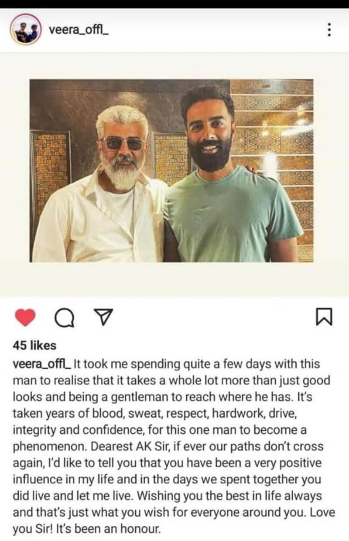This screenshot has height=541, width=349.
Task: Visit veera_offl_ profile from the header username
Action: 78,31
